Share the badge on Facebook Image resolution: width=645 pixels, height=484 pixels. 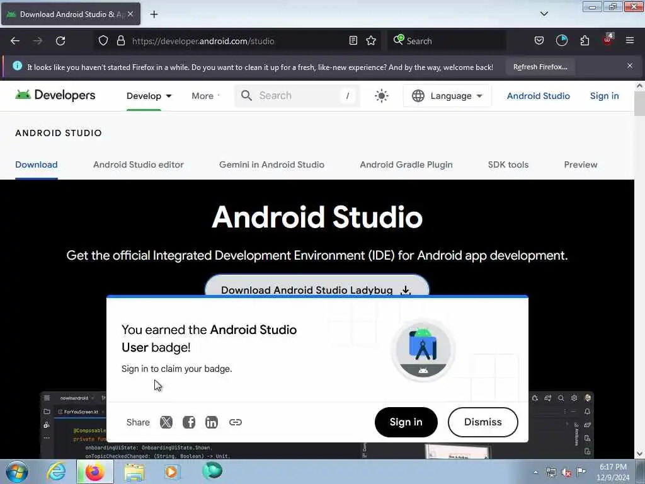tap(189, 422)
